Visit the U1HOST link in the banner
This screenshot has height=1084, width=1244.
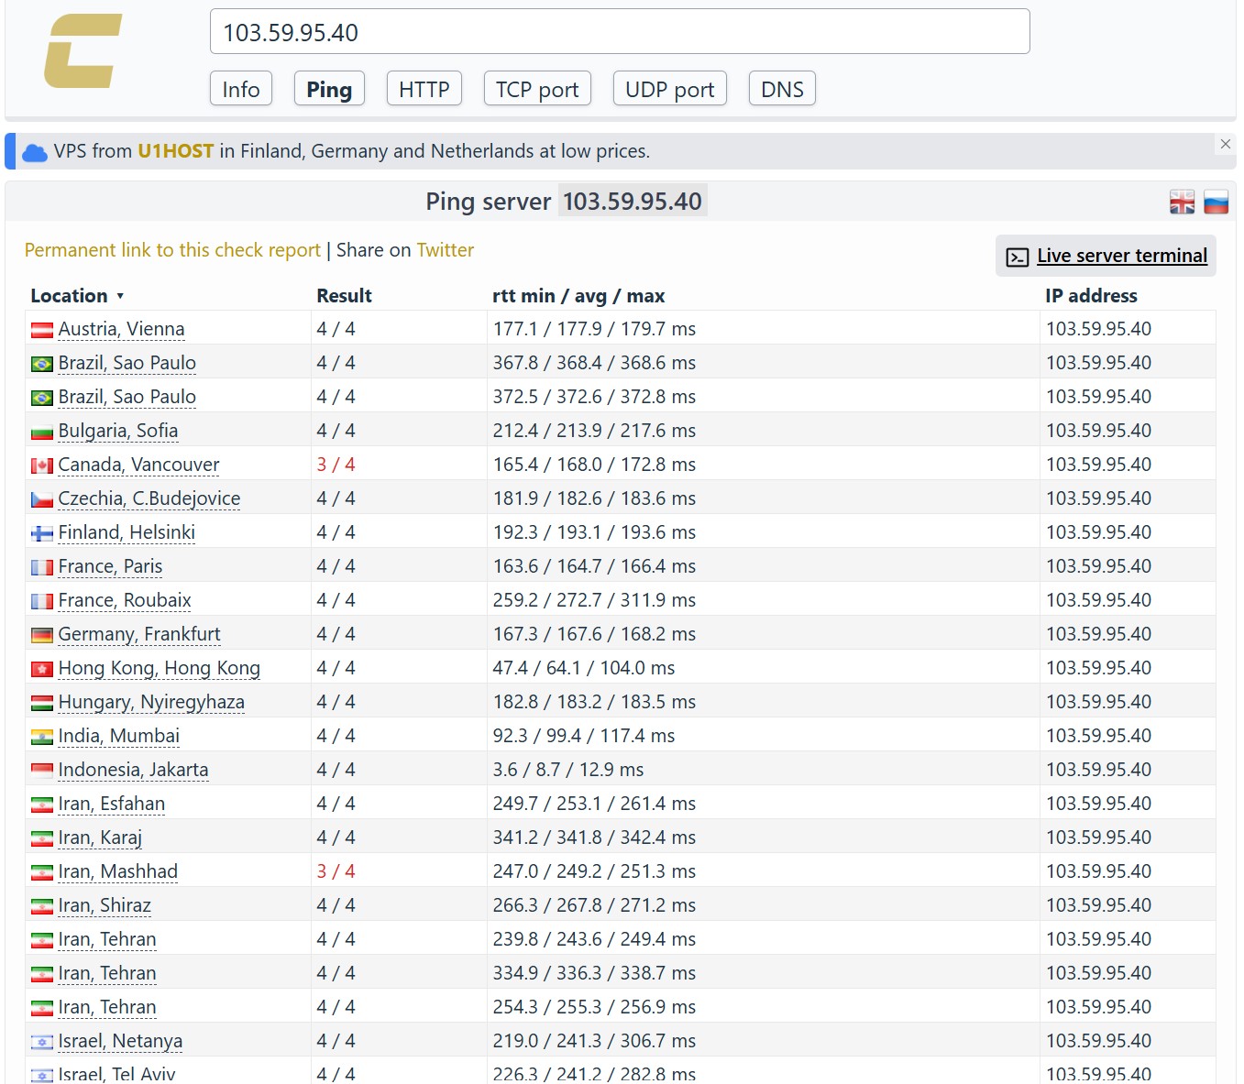[176, 151]
